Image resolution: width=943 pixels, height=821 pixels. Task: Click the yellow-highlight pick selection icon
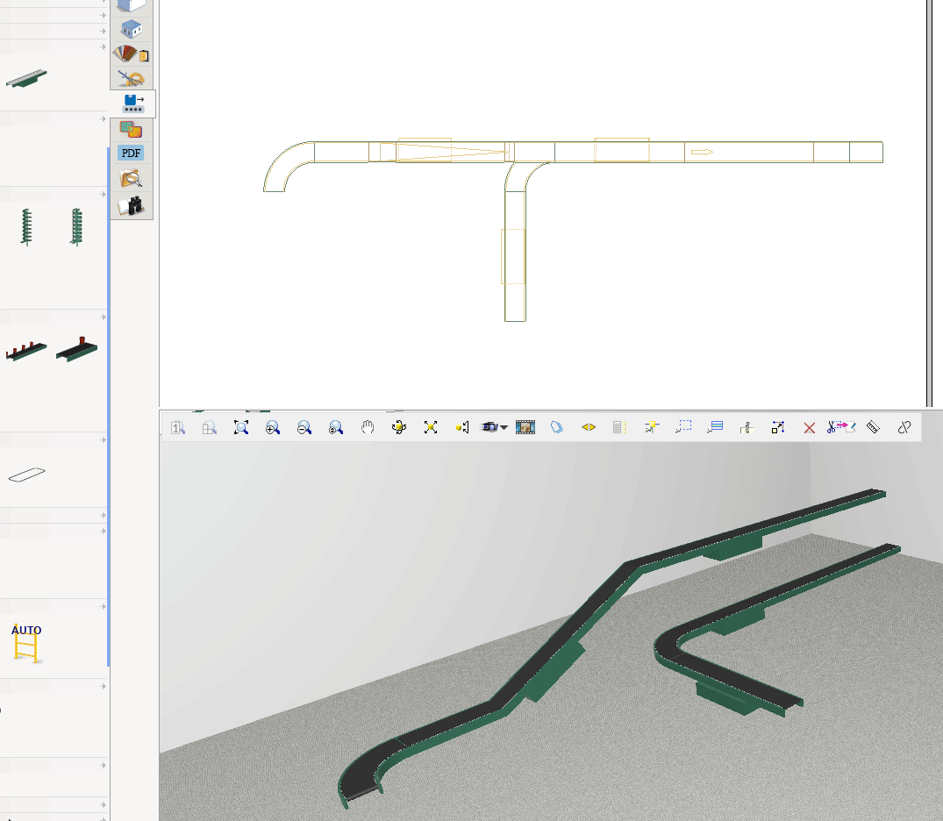point(651,428)
